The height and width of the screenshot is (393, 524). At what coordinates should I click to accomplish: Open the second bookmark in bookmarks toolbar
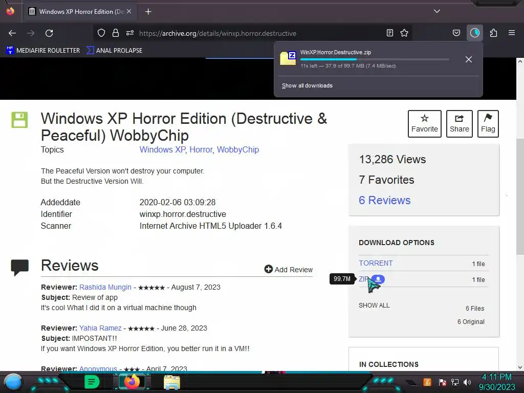pyautogui.click(x=114, y=51)
